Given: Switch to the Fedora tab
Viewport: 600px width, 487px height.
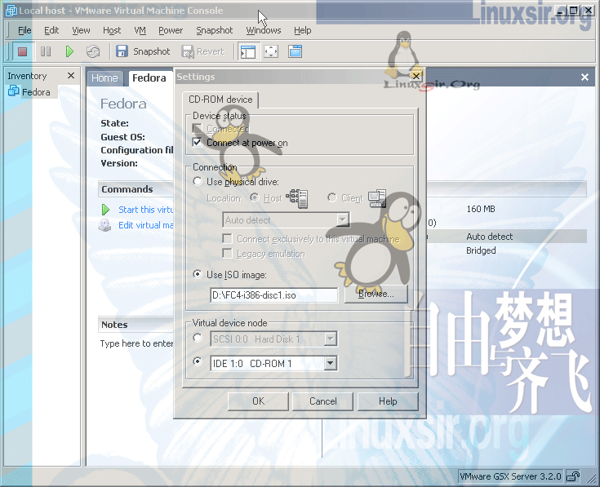Looking at the screenshot, I should [149, 78].
